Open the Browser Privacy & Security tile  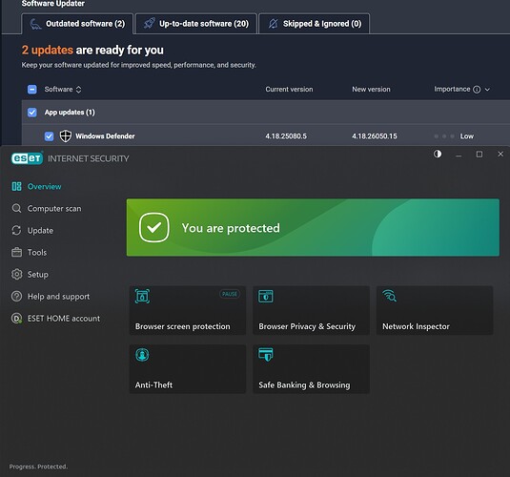[312, 310]
